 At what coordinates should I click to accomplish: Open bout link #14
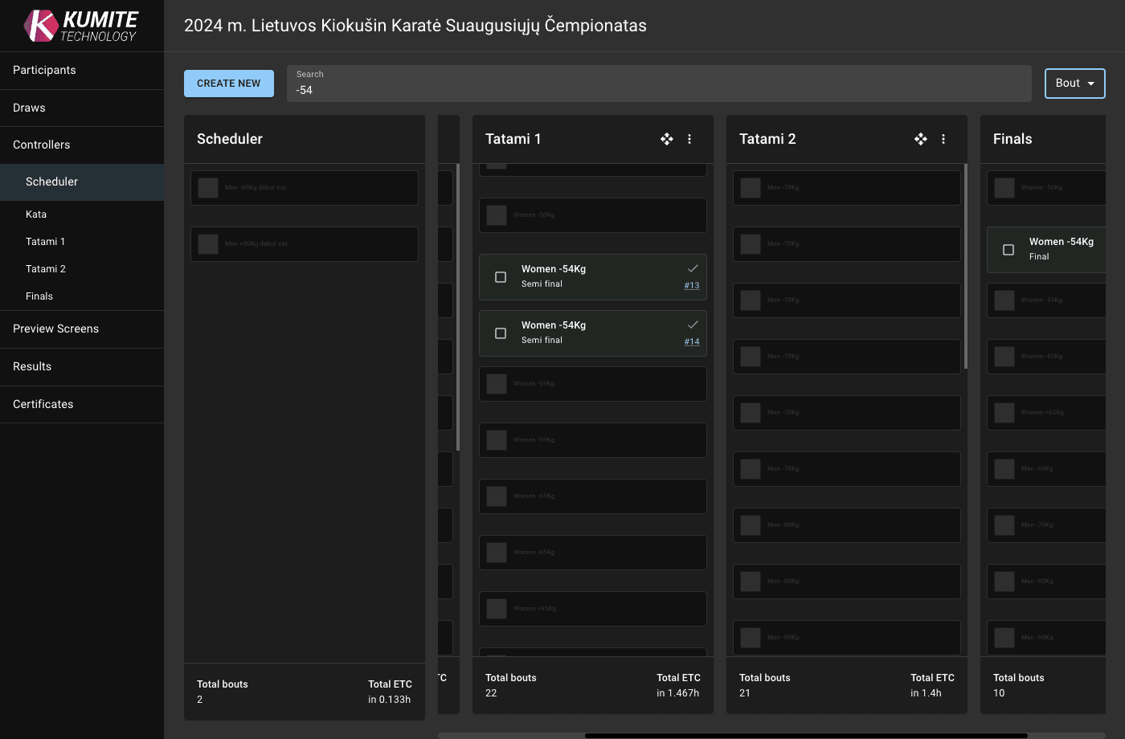click(692, 341)
